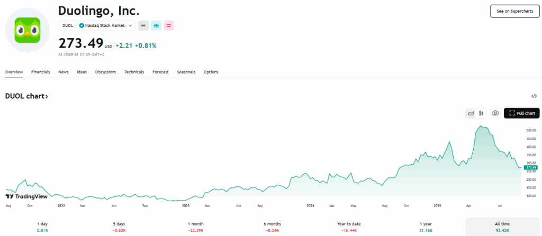Choose the 6 months range

click(273, 226)
